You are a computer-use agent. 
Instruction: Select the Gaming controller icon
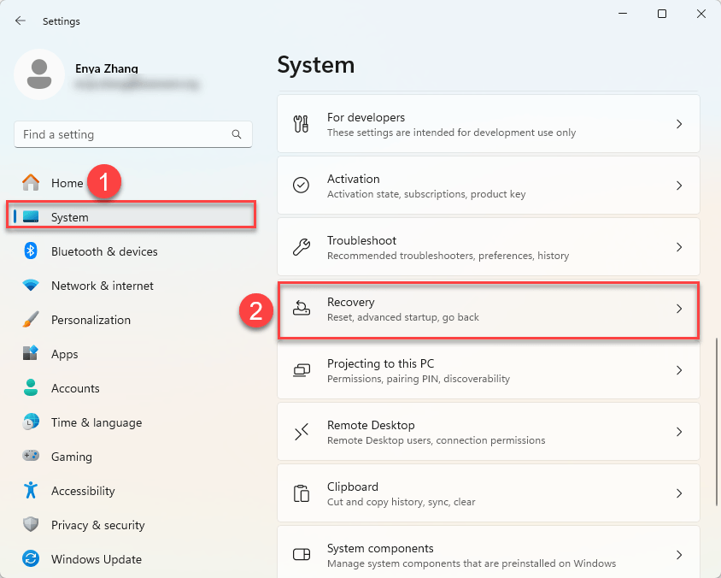tap(31, 457)
